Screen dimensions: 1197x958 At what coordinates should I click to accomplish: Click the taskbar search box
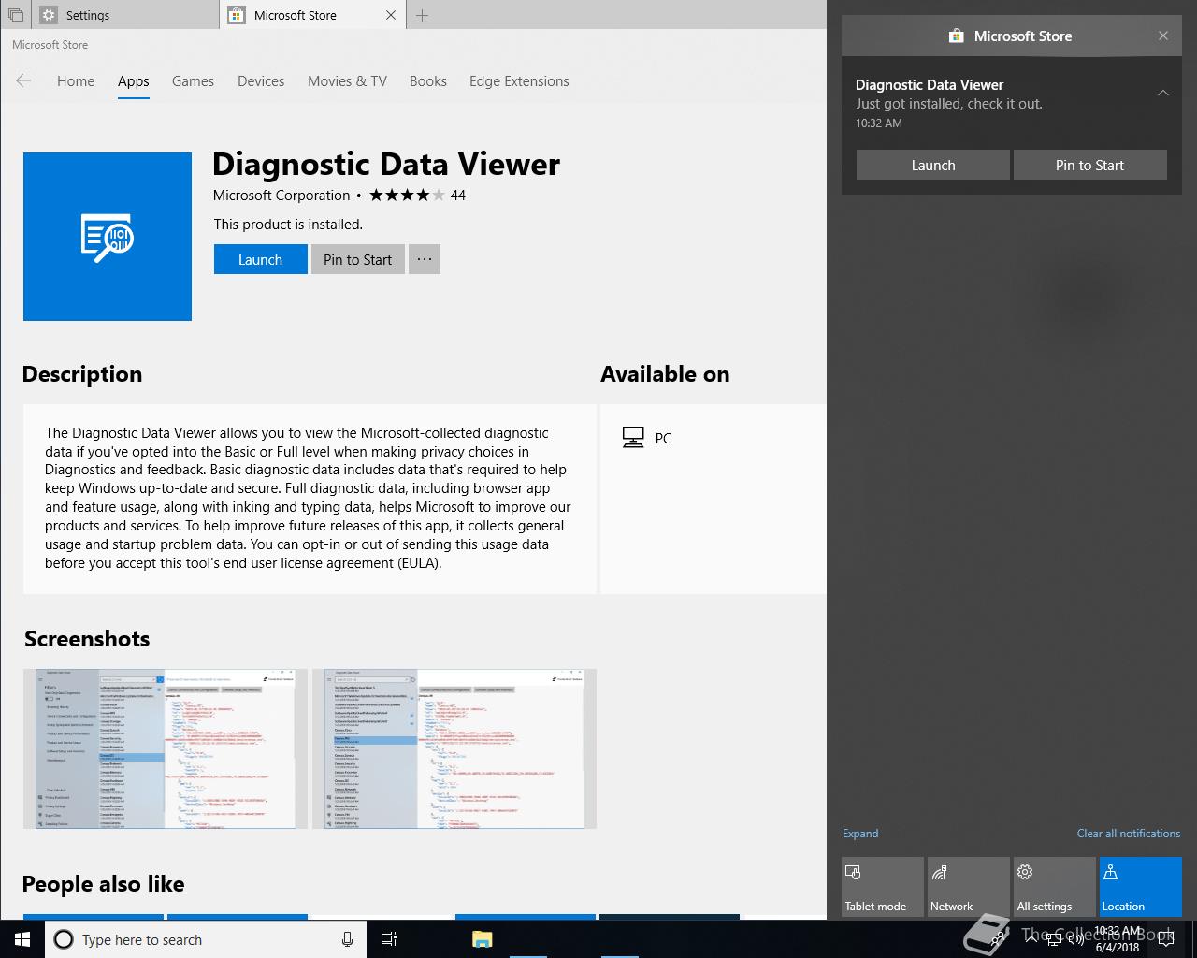coord(206,939)
